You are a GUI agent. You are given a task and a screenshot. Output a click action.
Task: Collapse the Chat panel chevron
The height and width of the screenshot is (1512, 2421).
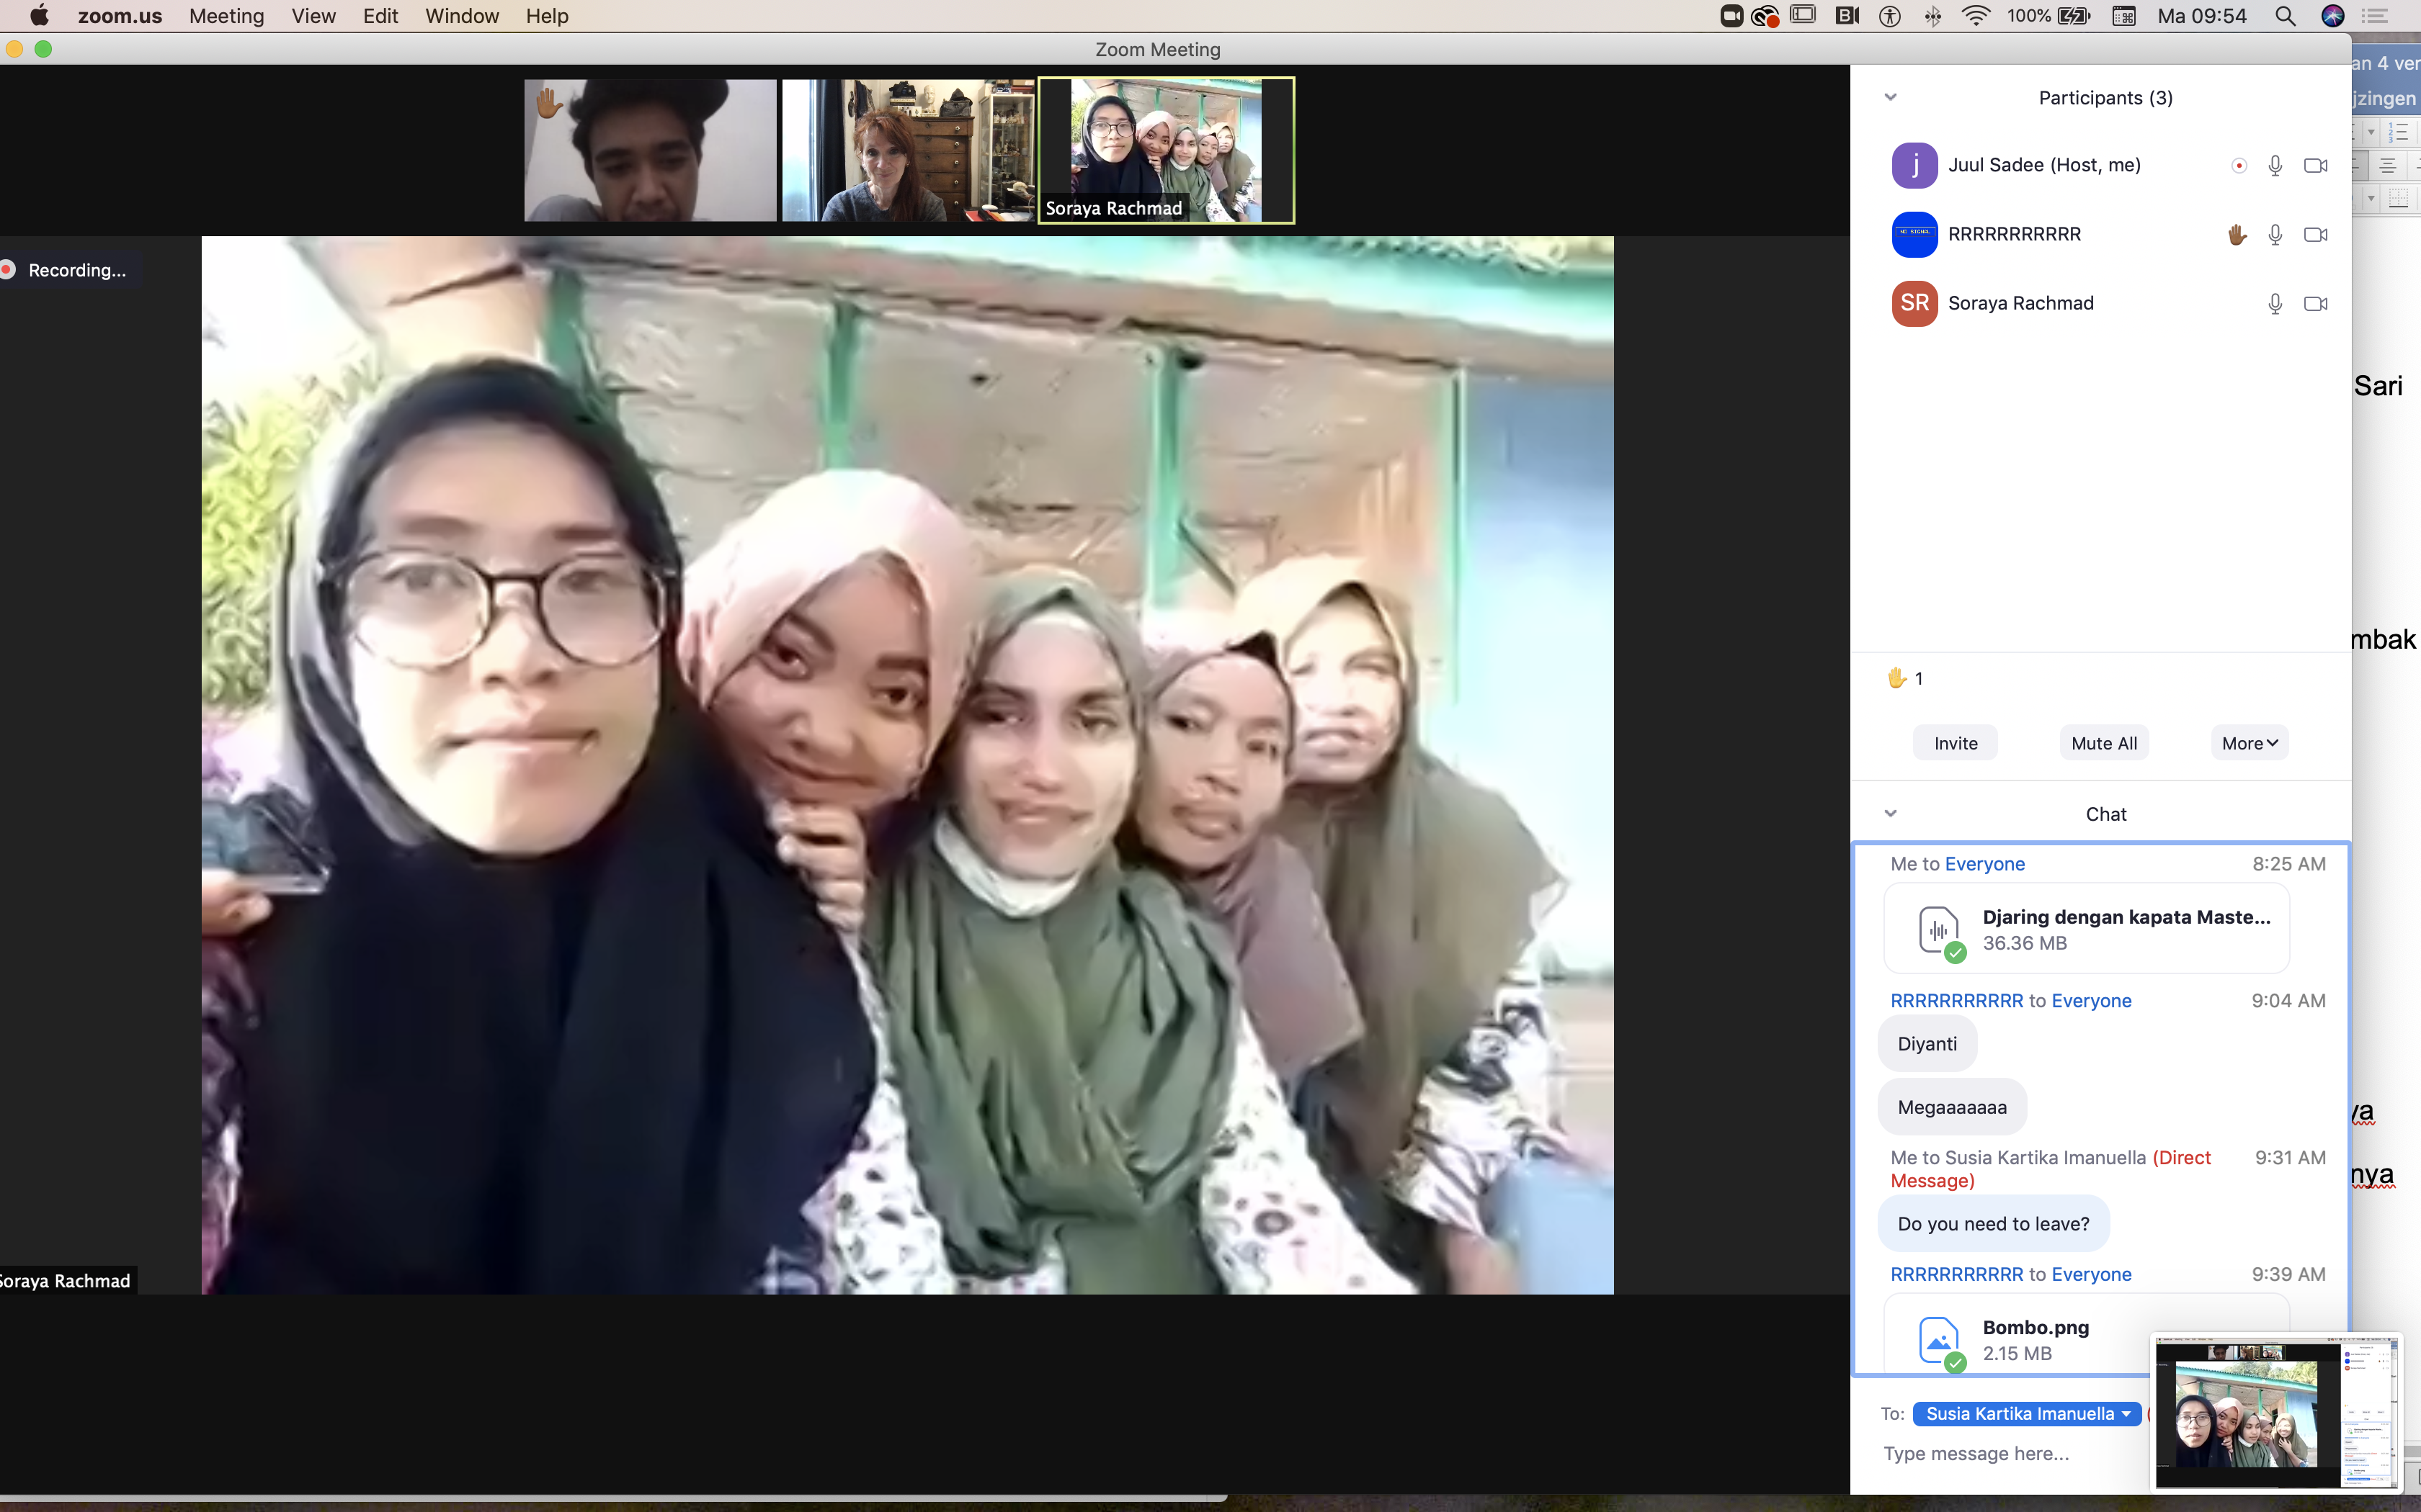tap(1890, 814)
